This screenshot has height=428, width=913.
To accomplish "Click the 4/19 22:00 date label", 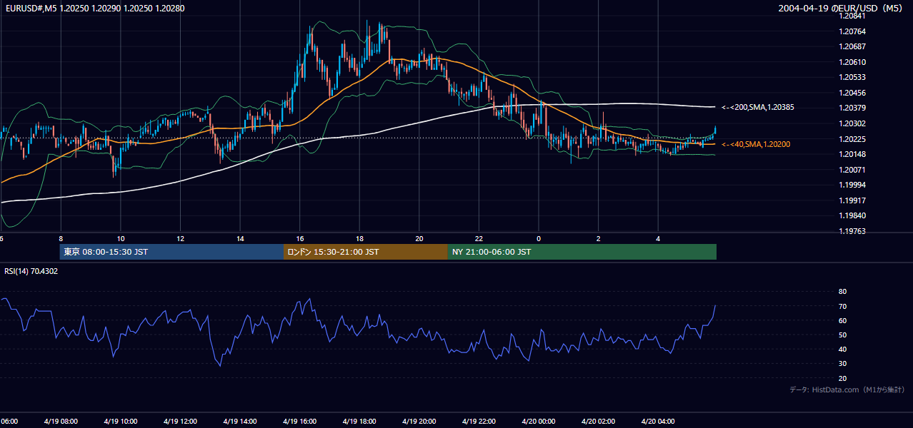I will tap(479, 422).
